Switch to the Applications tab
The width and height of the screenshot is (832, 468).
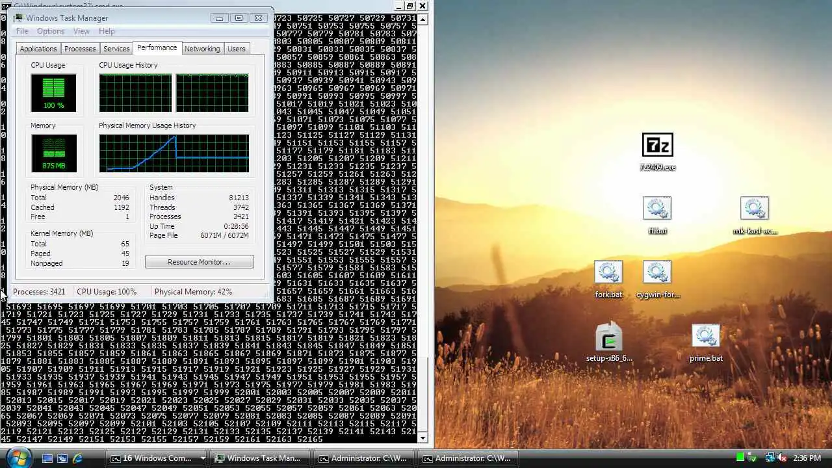coord(38,49)
